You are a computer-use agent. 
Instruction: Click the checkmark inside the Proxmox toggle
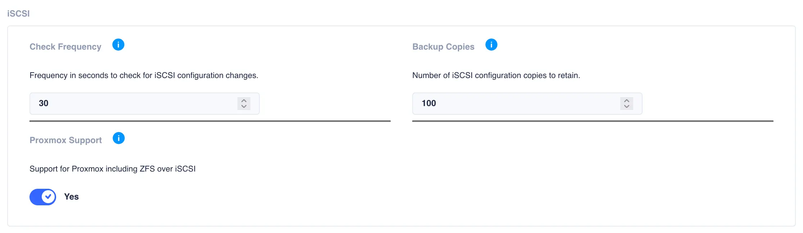[48, 197]
